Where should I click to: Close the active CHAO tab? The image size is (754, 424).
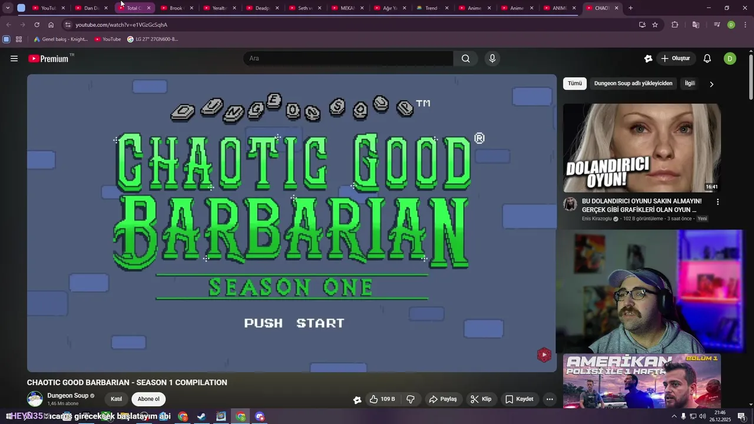[x=617, y=8]
